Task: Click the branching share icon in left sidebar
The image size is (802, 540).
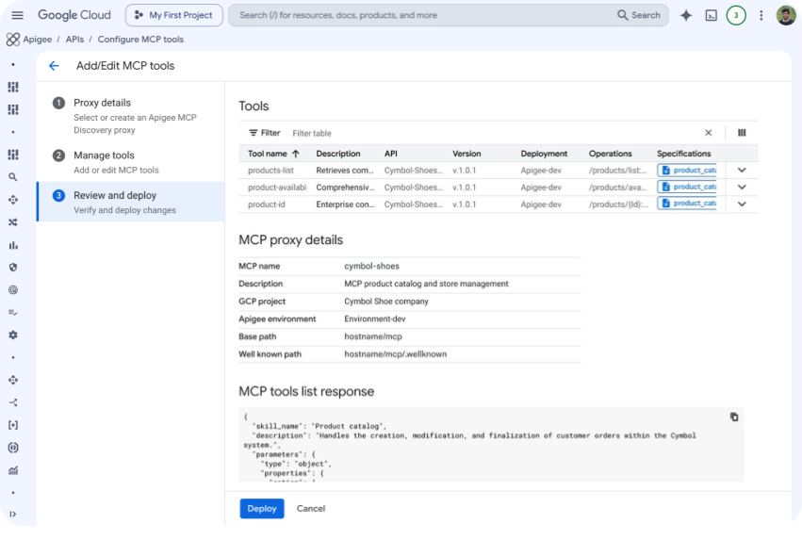Action: coord(13,402)
